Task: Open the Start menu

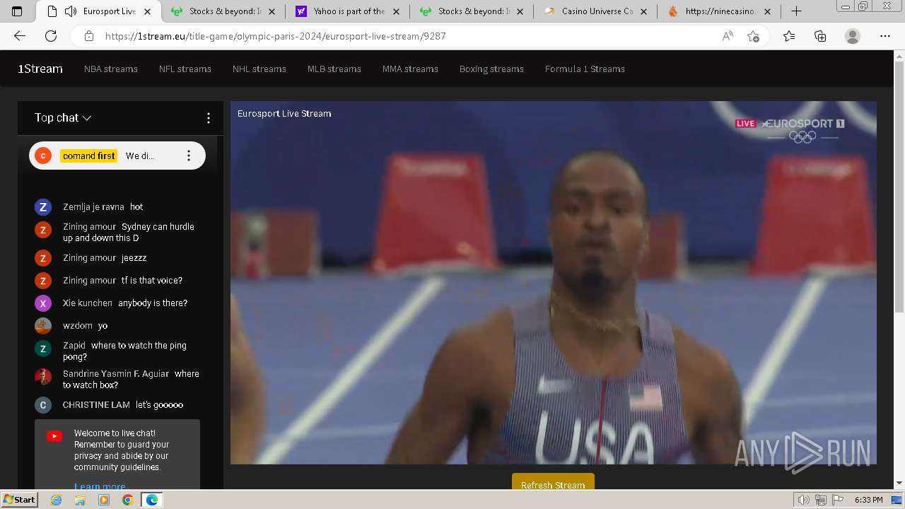Action: click(x=20, y=500)
